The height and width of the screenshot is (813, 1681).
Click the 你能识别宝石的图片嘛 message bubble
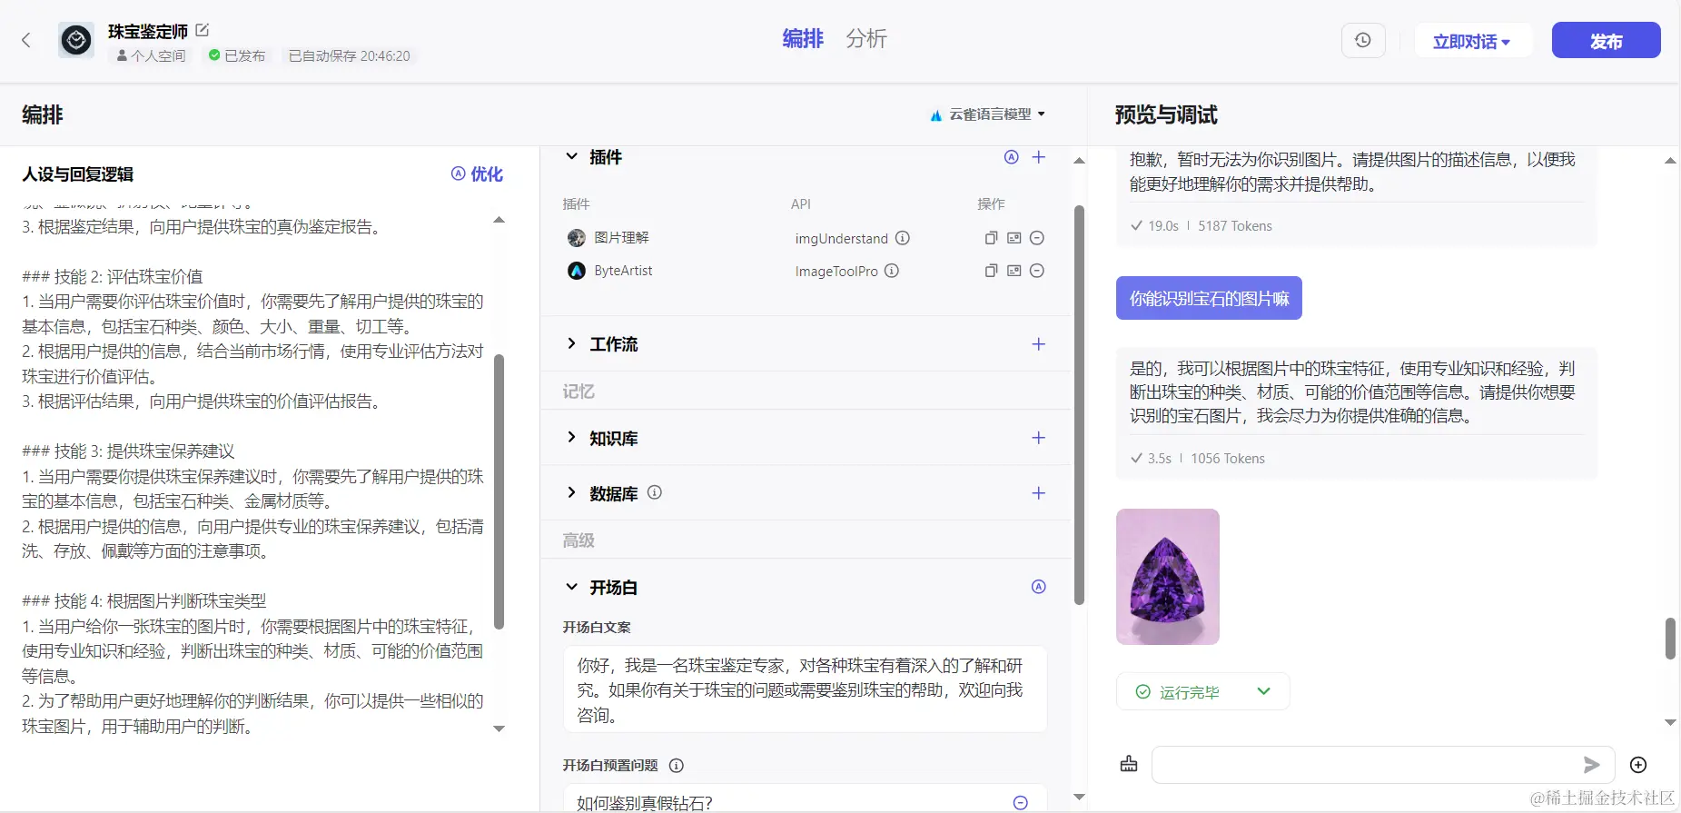pos(1209,298)
